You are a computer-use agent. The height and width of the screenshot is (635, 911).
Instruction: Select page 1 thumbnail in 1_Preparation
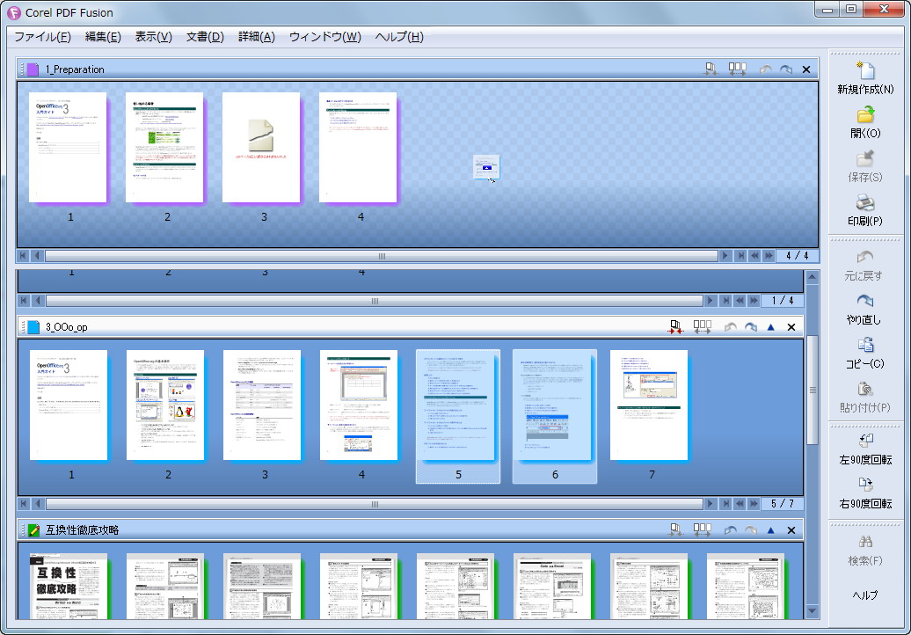[x=68, y=148]
